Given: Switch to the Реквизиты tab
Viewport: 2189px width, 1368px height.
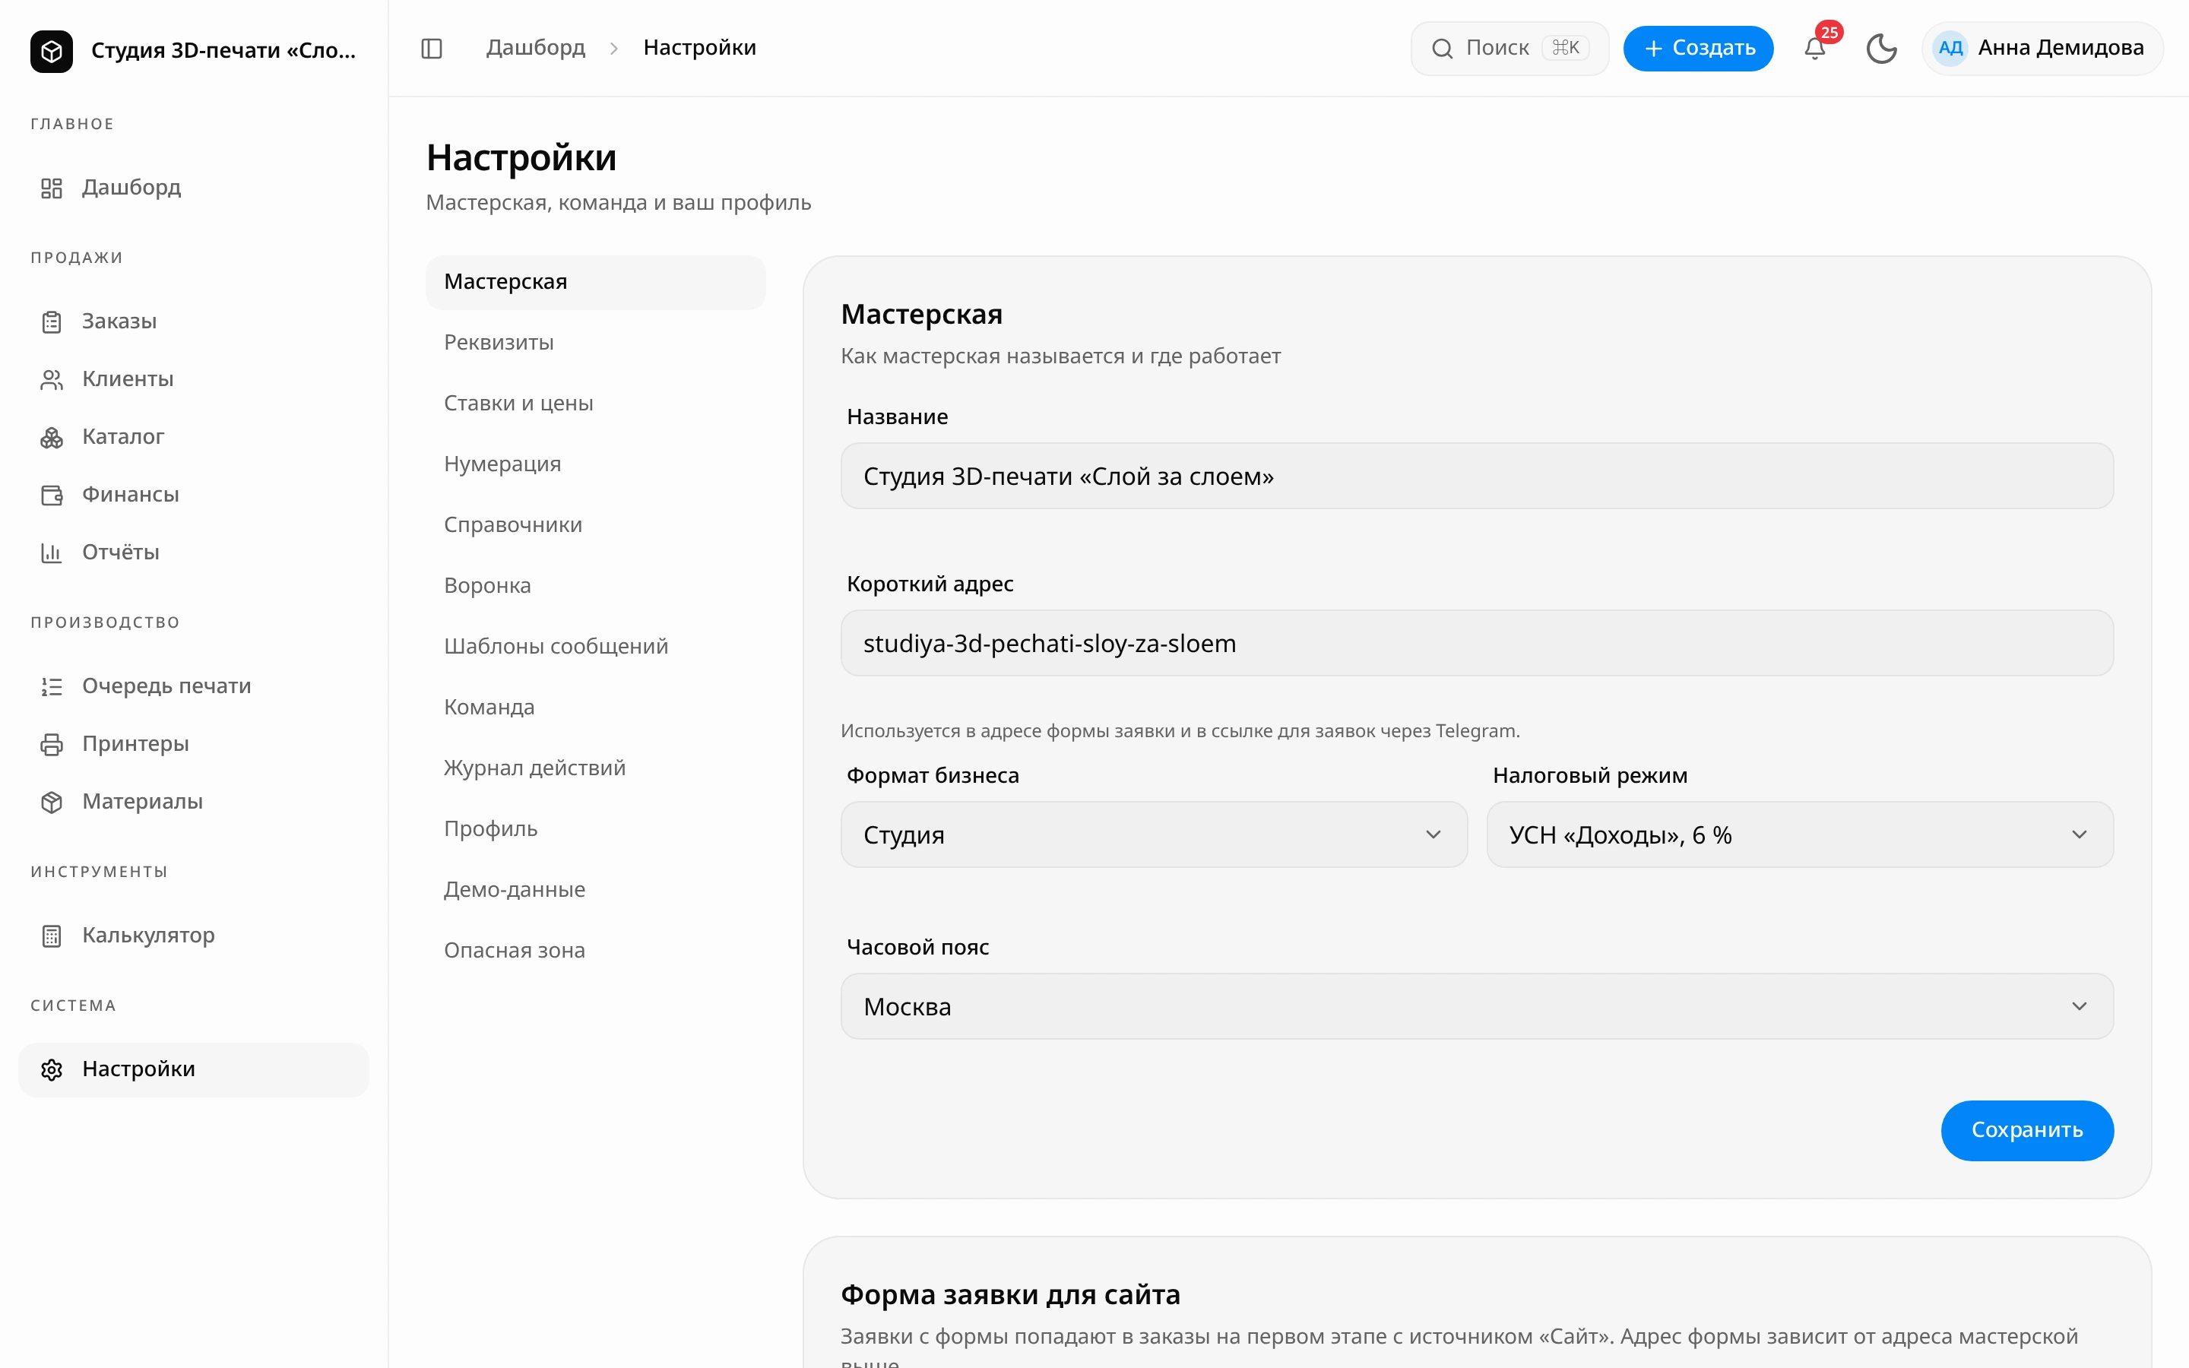Looking at the screenshot, I should pos(595,343).
